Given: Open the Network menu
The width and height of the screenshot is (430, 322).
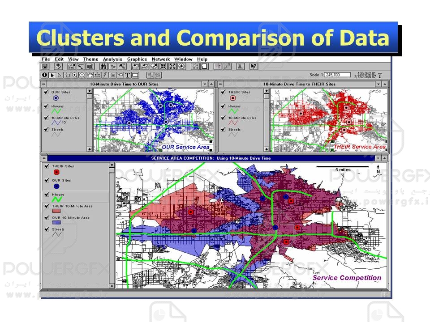Looking at the screenshot, I should (160, 59).
